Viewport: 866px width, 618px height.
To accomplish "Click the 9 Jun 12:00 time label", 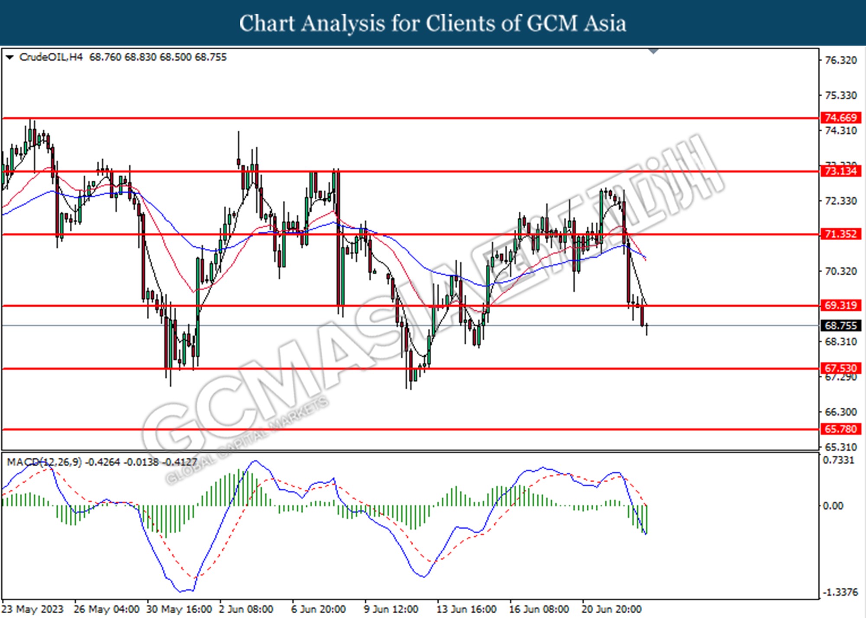I will (391, 609).
